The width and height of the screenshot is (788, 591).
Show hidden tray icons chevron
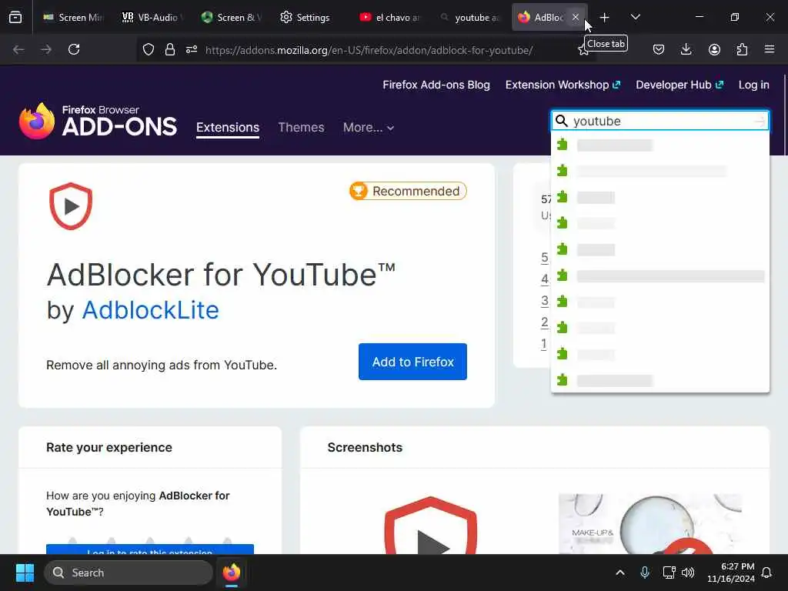point(620,573)
